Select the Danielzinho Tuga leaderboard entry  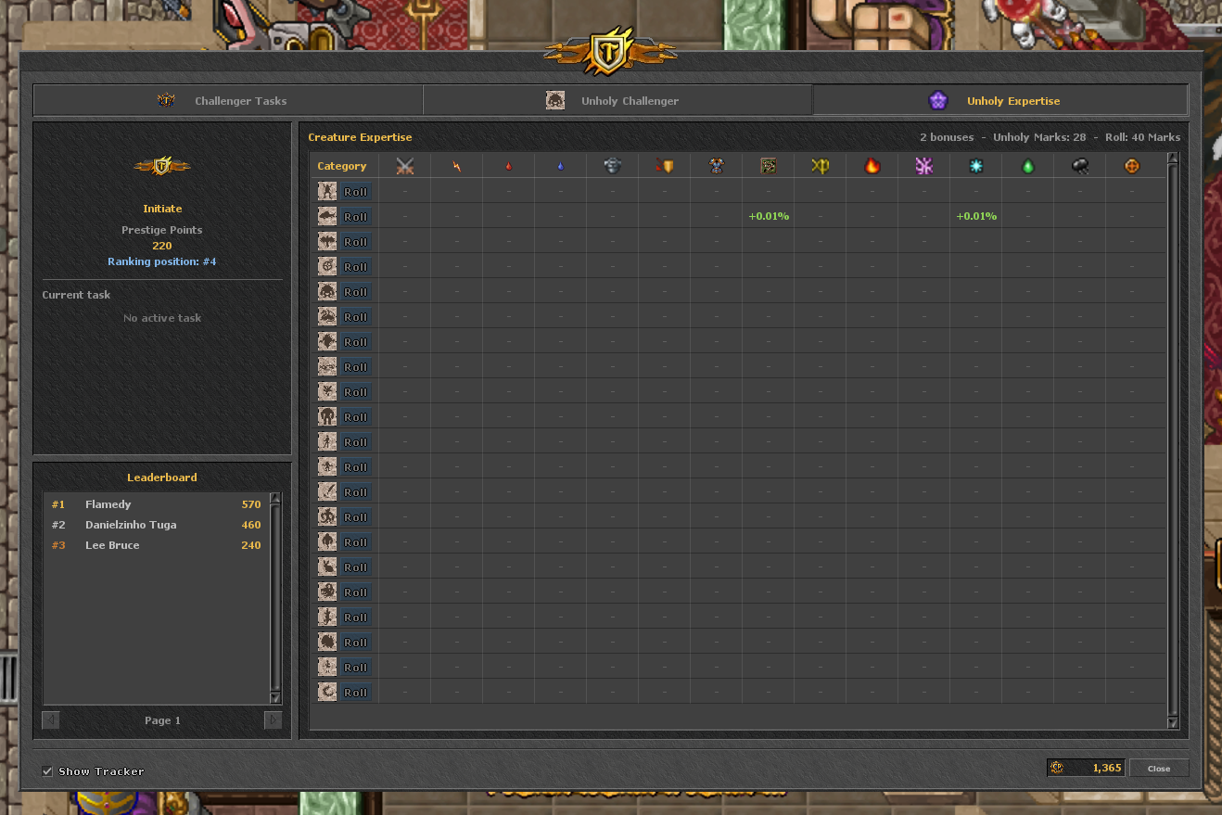coord(156,525)
